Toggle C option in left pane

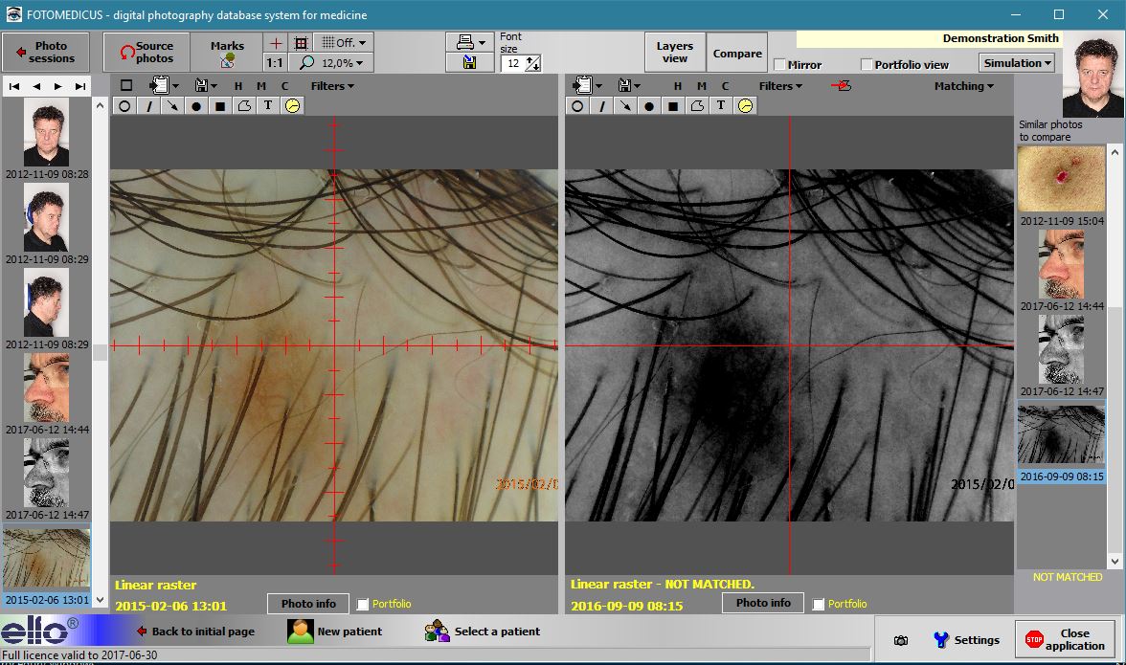pyautogui.click(x=285, y=86)
